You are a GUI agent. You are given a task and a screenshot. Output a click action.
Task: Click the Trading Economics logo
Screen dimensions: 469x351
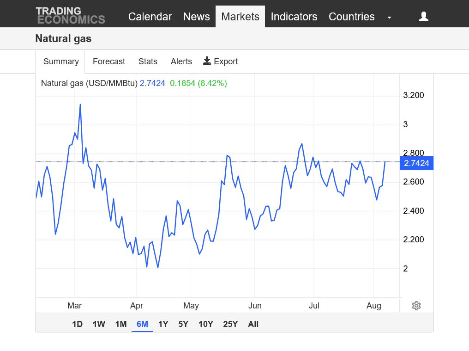70,15
